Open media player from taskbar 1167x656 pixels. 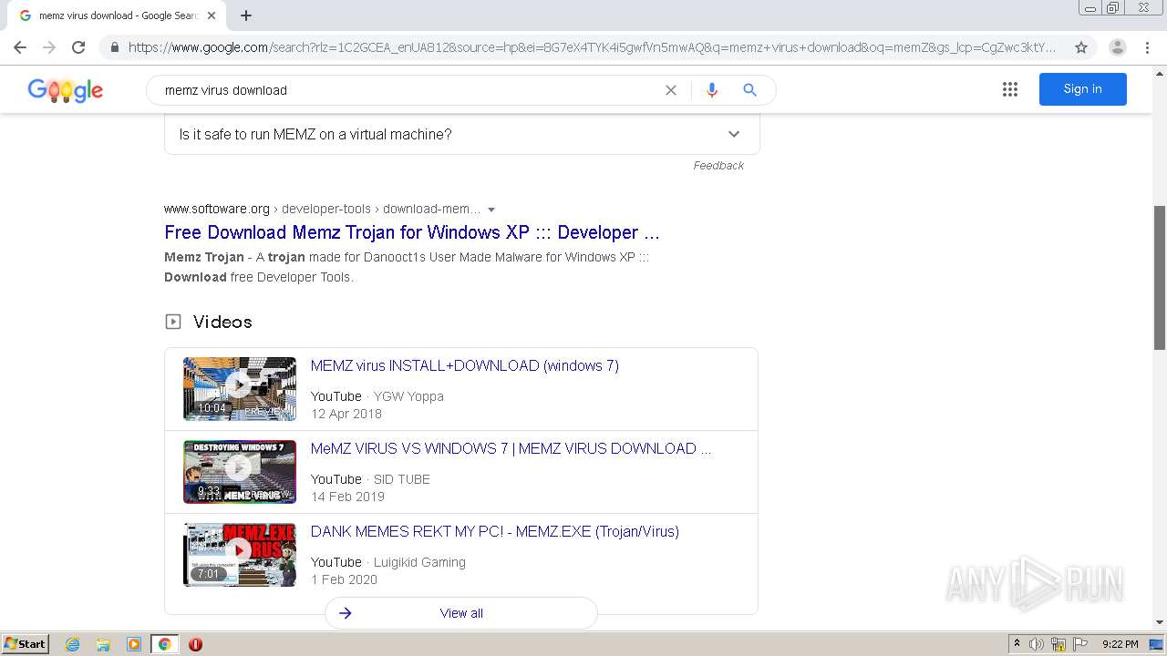tap(134, 644)
